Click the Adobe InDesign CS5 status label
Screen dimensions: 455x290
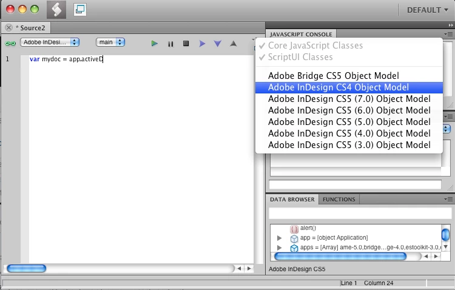point(297,269)
